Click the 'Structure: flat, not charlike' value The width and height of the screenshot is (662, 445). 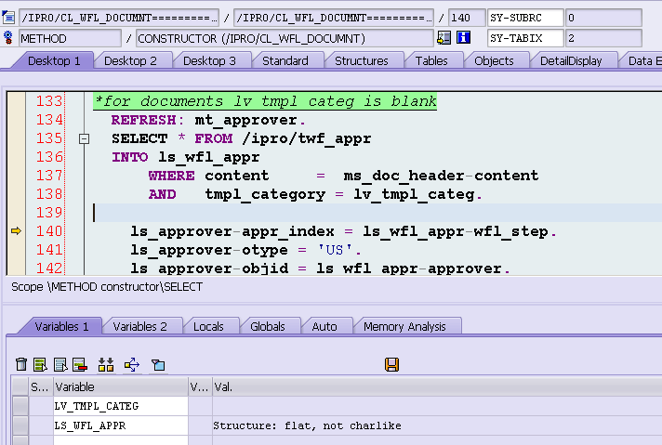pyautogui.click(x=307, y=425)
